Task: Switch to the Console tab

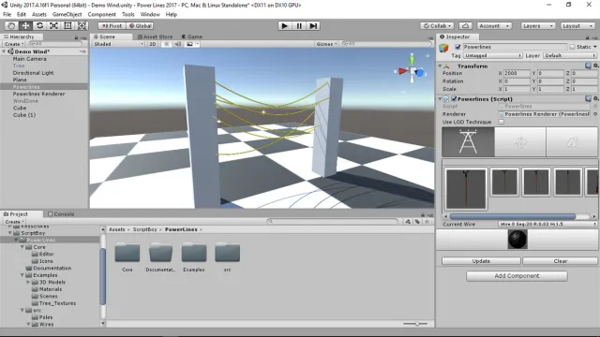Action: point(61,214)
